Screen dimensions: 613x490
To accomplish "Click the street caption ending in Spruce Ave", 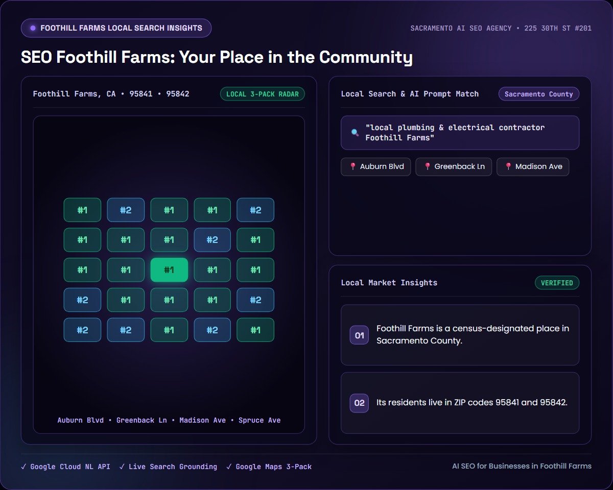I will pos(169,421).
